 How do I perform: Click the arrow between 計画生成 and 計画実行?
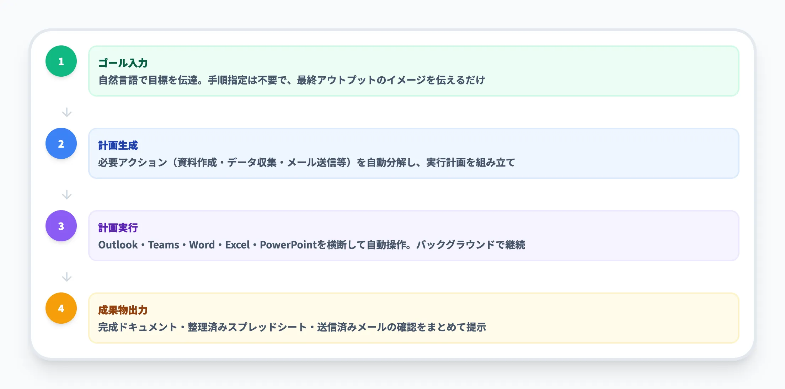[66, 194]
